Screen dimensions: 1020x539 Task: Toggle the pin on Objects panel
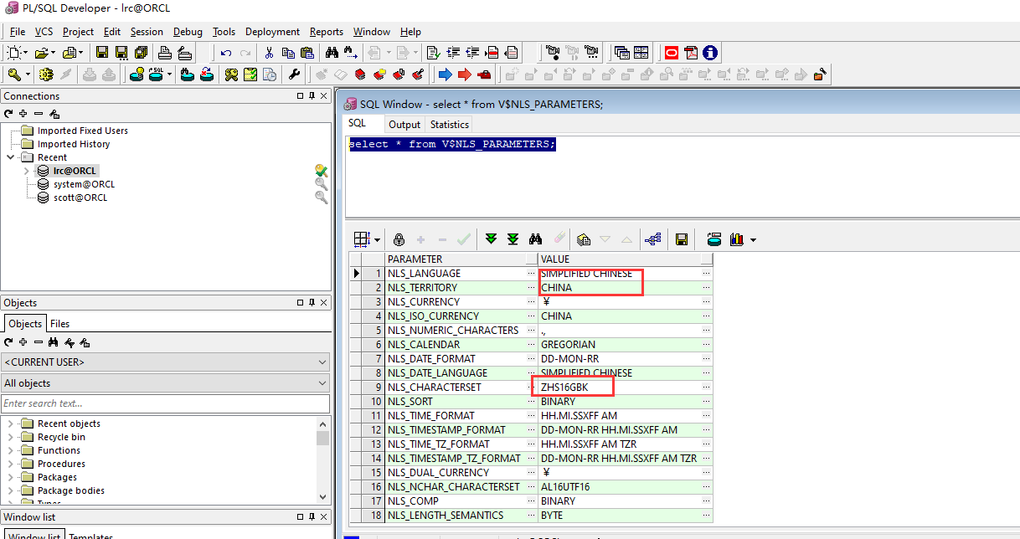[x=312, y=303]
